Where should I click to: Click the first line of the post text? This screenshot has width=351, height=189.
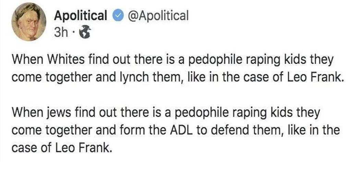click(171, 60)
